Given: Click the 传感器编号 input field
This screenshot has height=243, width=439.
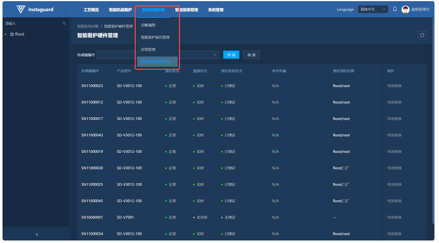Looking at the screenshot, I should click(x=116, y=55).
